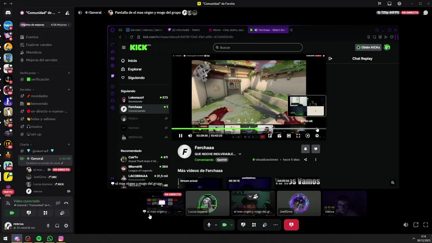Toggle noise suppression in voice panel
The image size is (432, 243).
coord(58,203)
